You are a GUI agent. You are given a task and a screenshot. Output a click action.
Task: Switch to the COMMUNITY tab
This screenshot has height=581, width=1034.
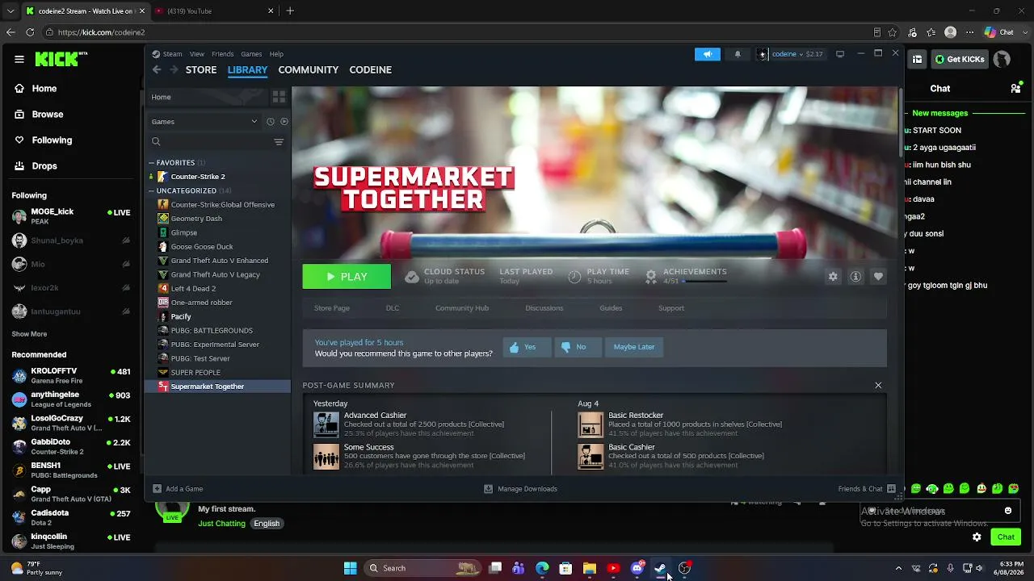point(309,70)
